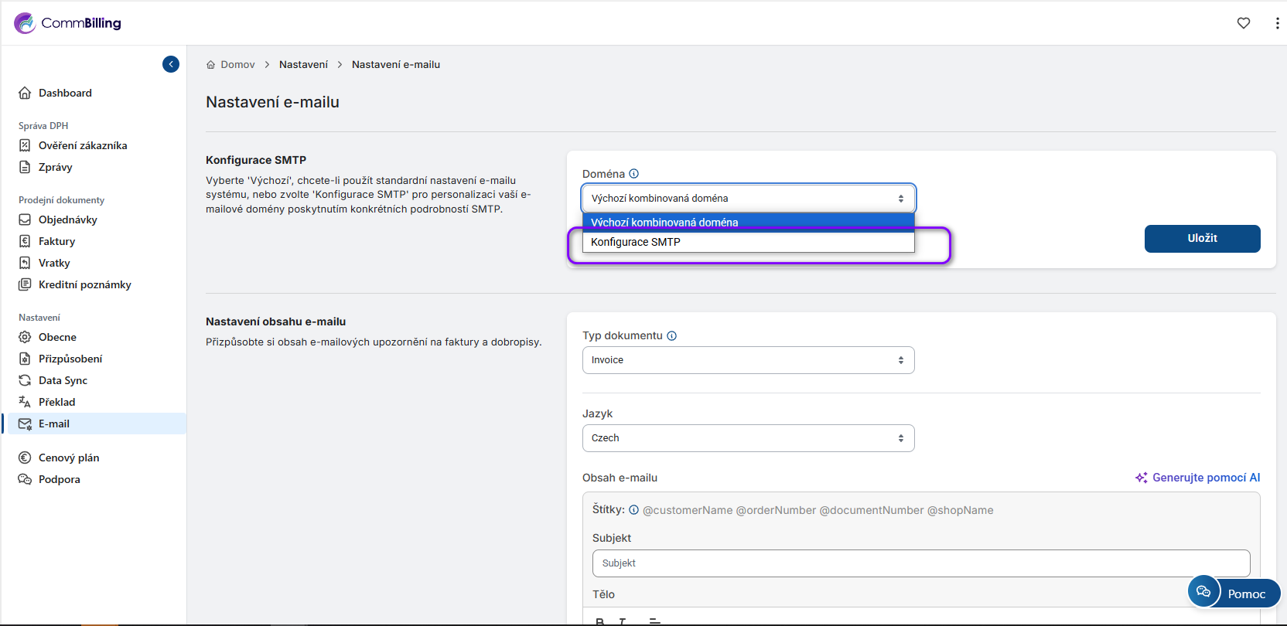Collapse the sidebar with arrow button

coord(171,64)
